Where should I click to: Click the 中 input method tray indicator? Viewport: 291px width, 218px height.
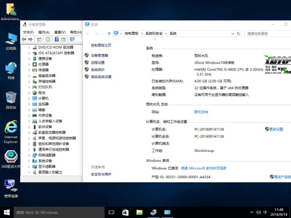click(x=265, y=212)
